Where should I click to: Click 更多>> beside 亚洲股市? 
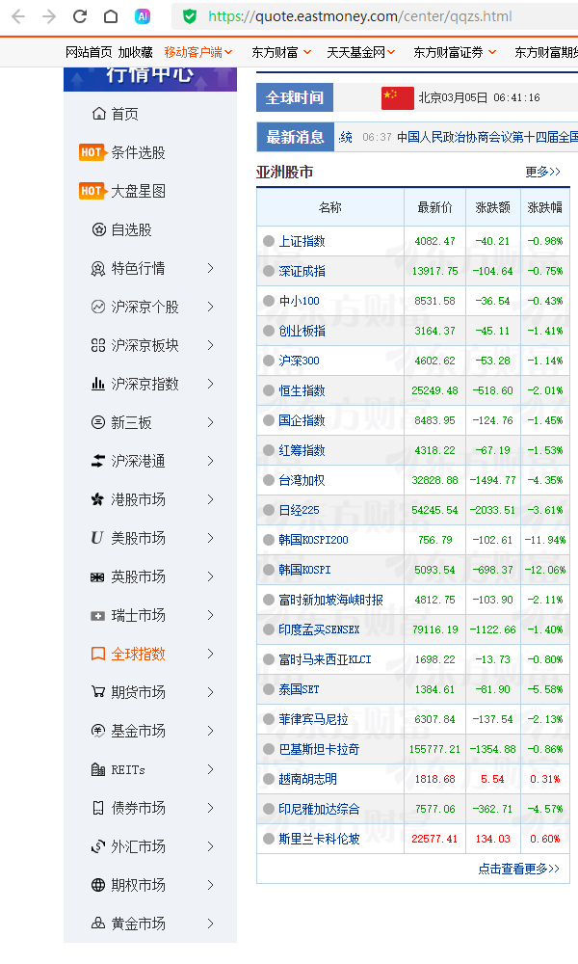(x=543, y=172)
